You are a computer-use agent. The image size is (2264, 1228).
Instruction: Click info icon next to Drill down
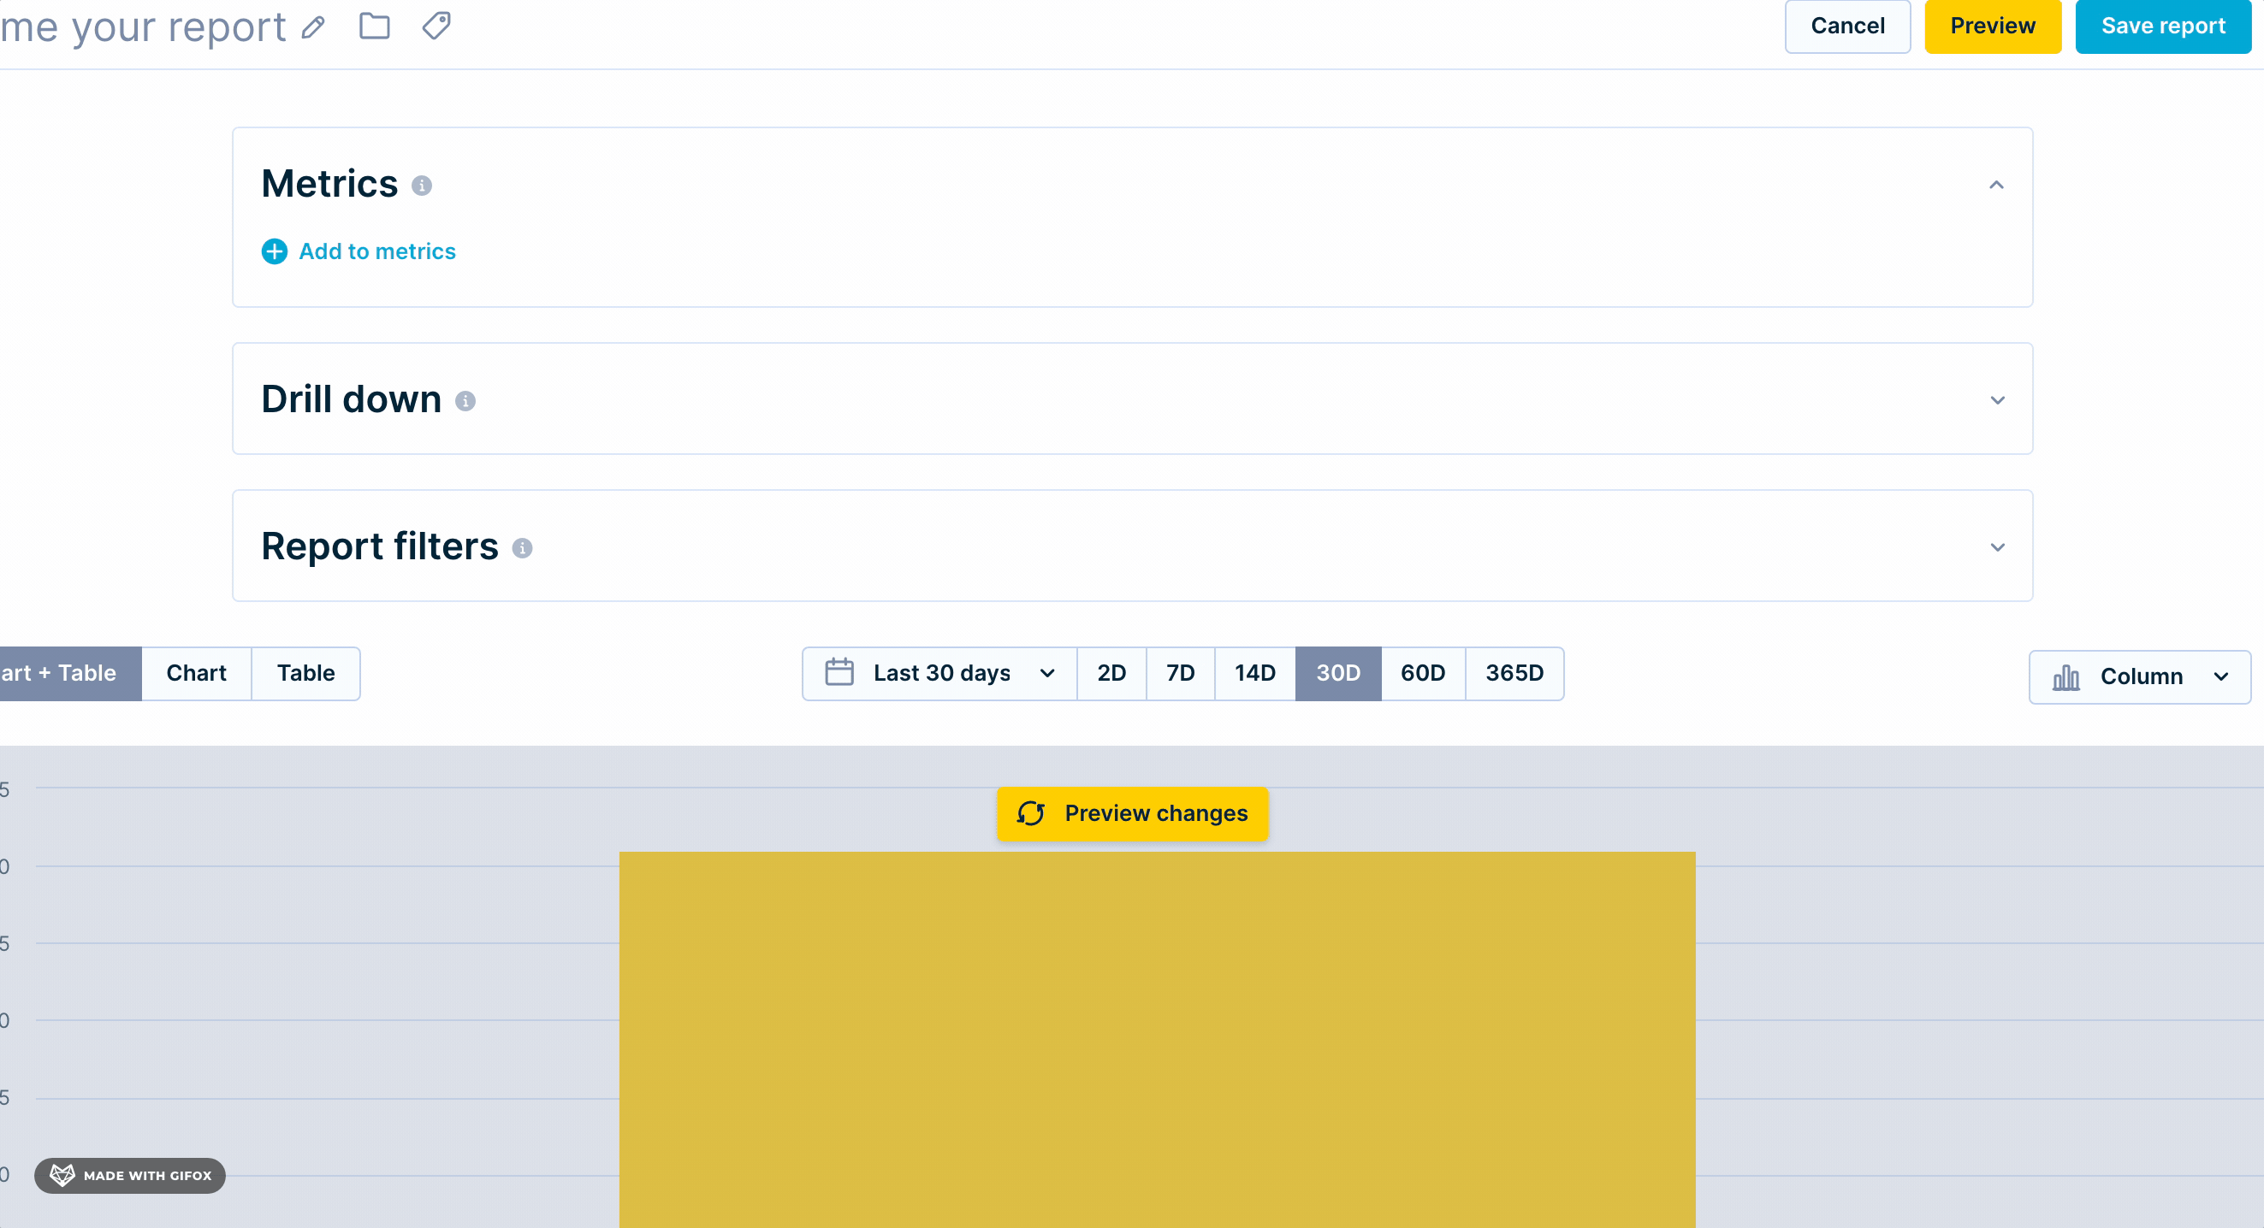[x=465, y=401]
